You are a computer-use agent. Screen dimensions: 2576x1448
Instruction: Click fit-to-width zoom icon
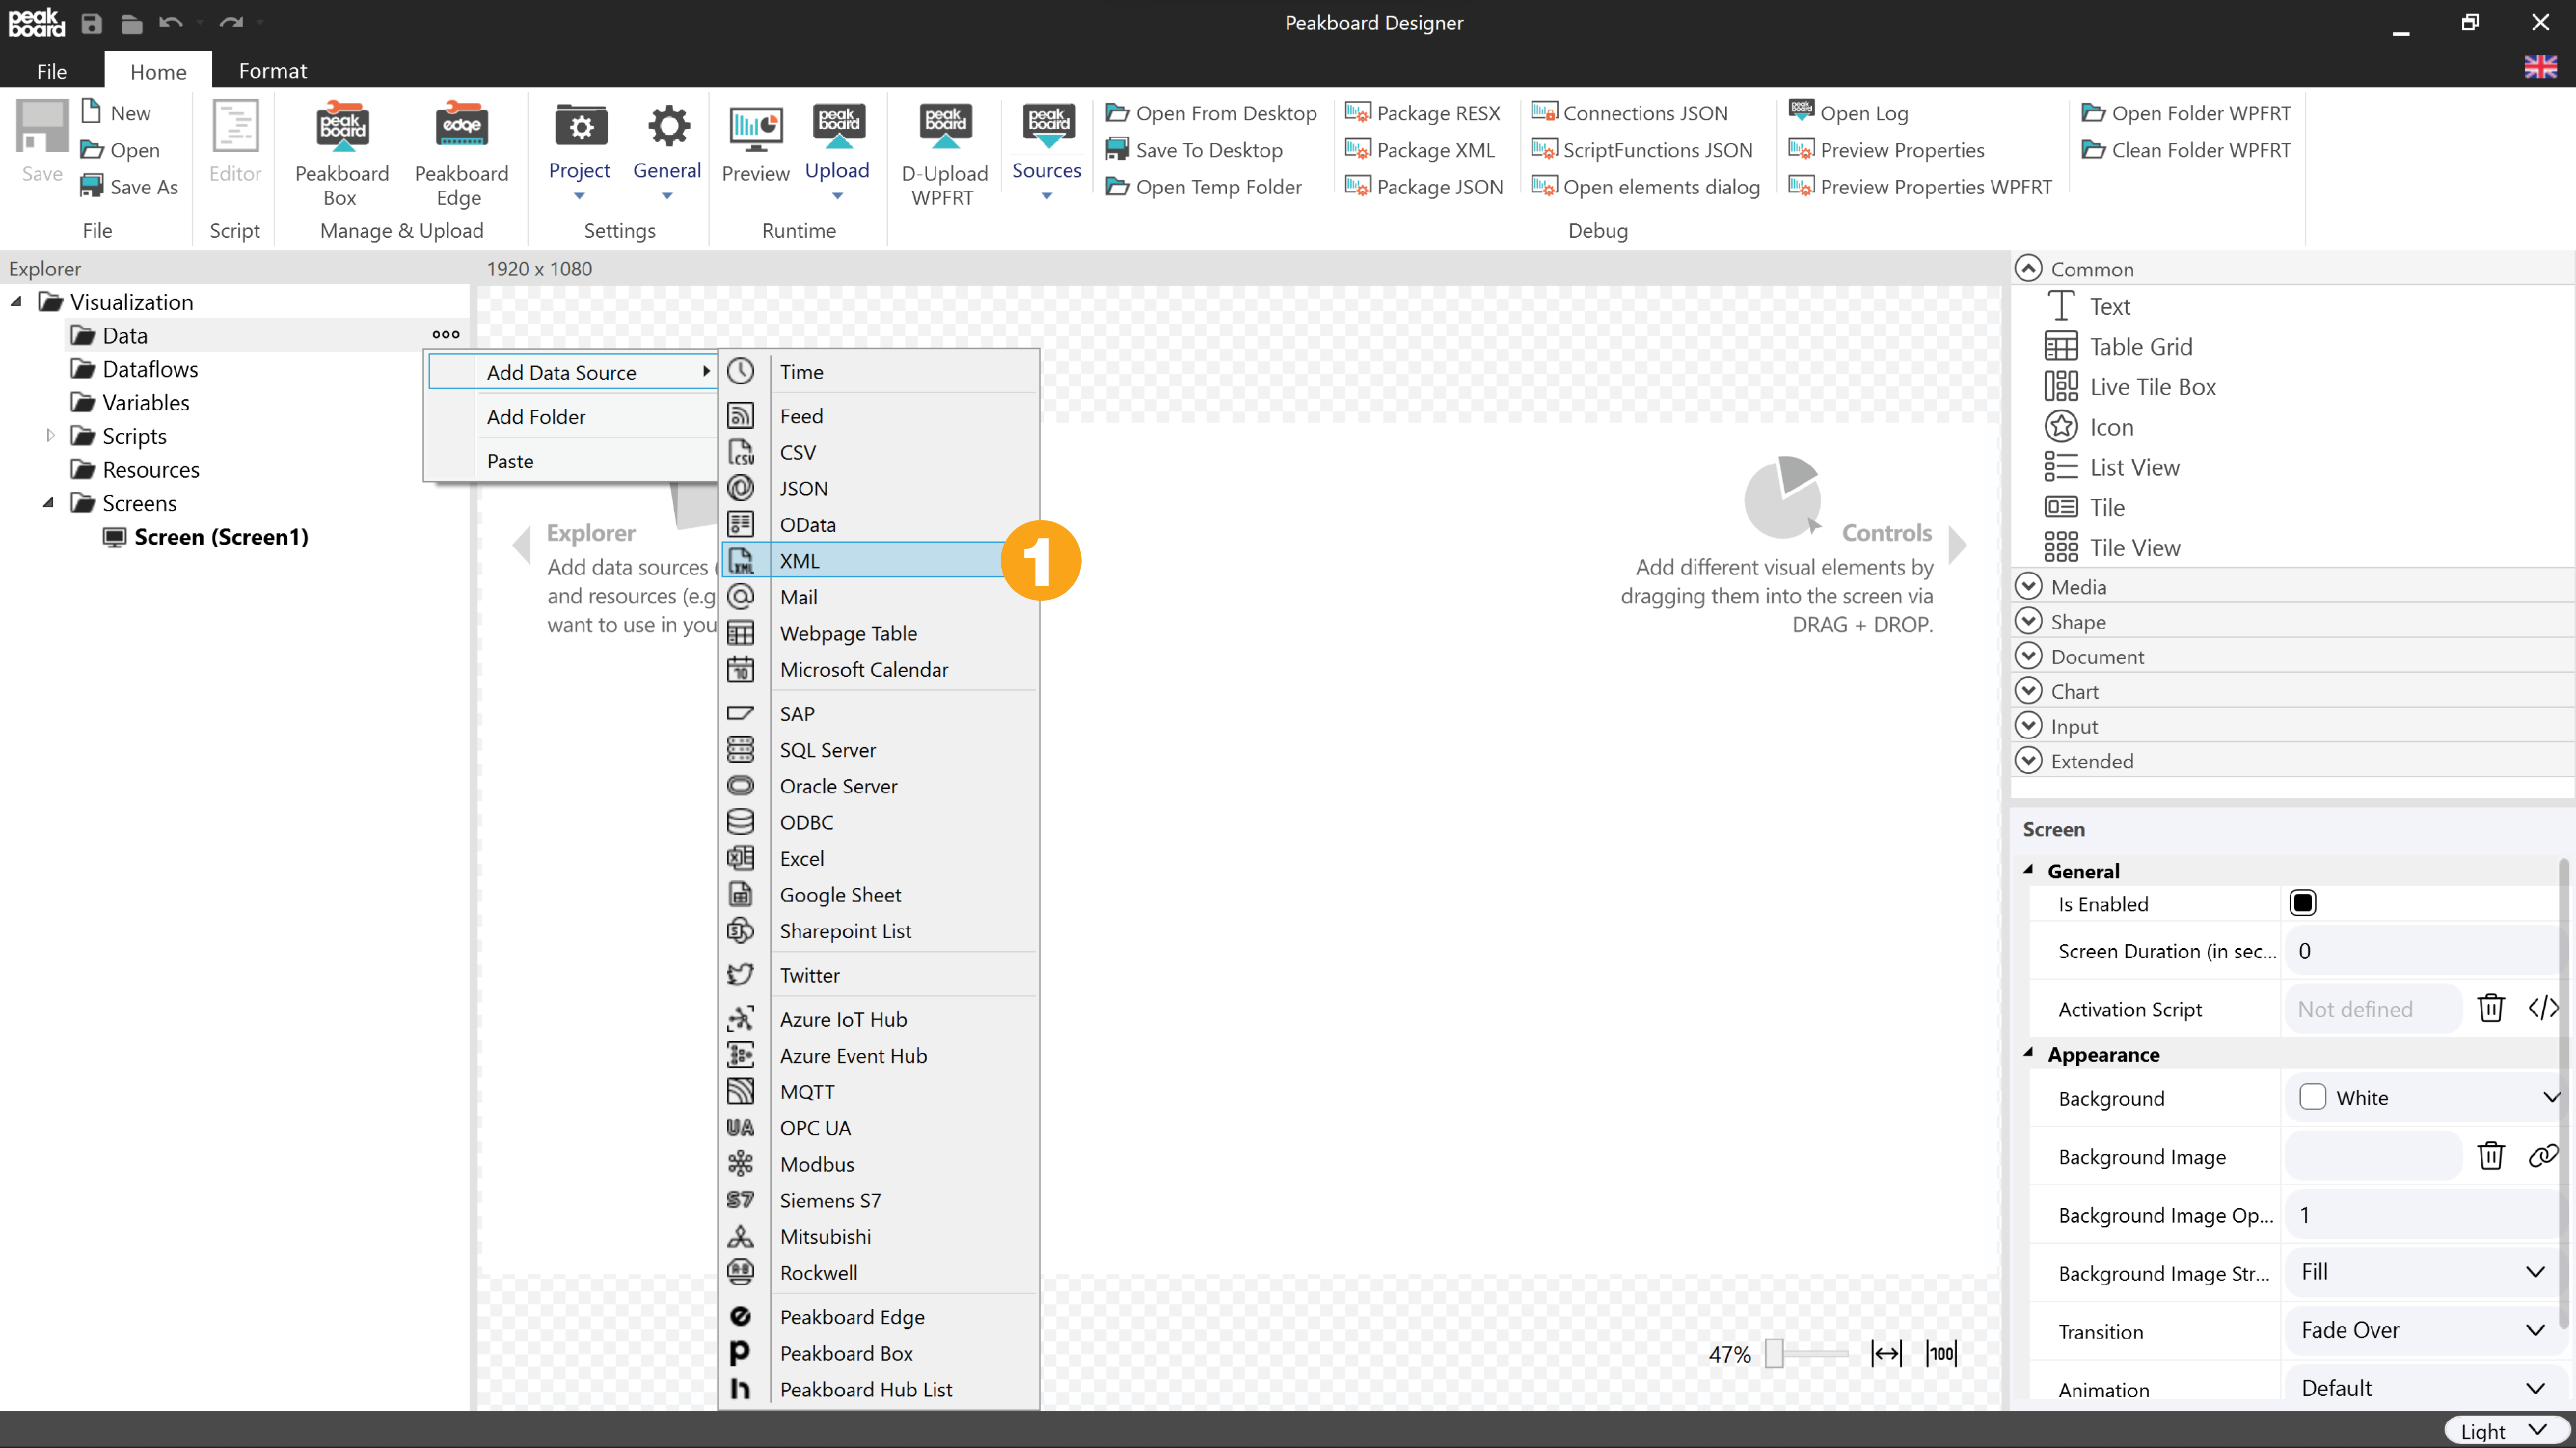(1886, 1354)
